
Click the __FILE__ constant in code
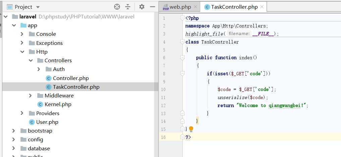coord(263,34)
